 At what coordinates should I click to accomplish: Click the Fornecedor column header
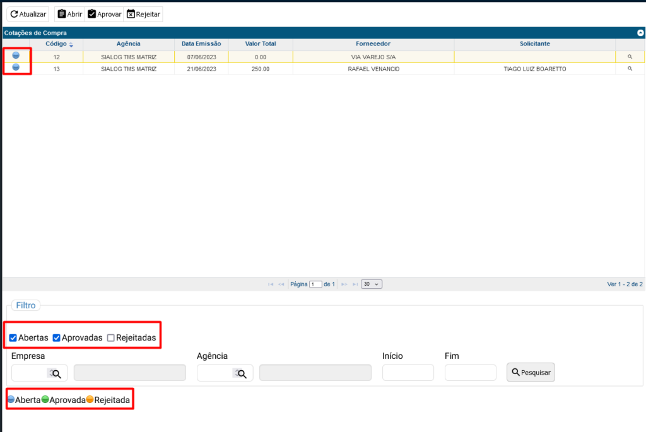pyautogui.click(x=373, y=44)
